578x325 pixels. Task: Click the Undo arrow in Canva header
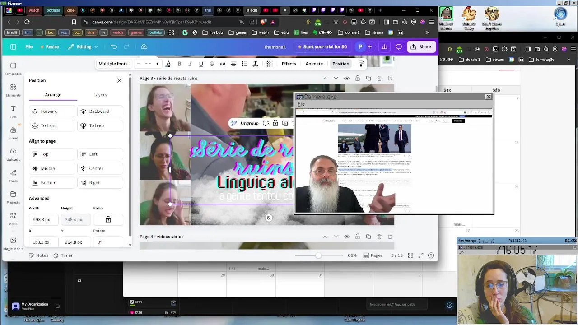(x=114, y=46)
